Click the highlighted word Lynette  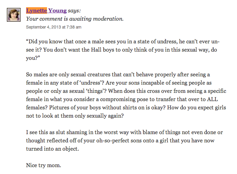[x=36, y=10]
